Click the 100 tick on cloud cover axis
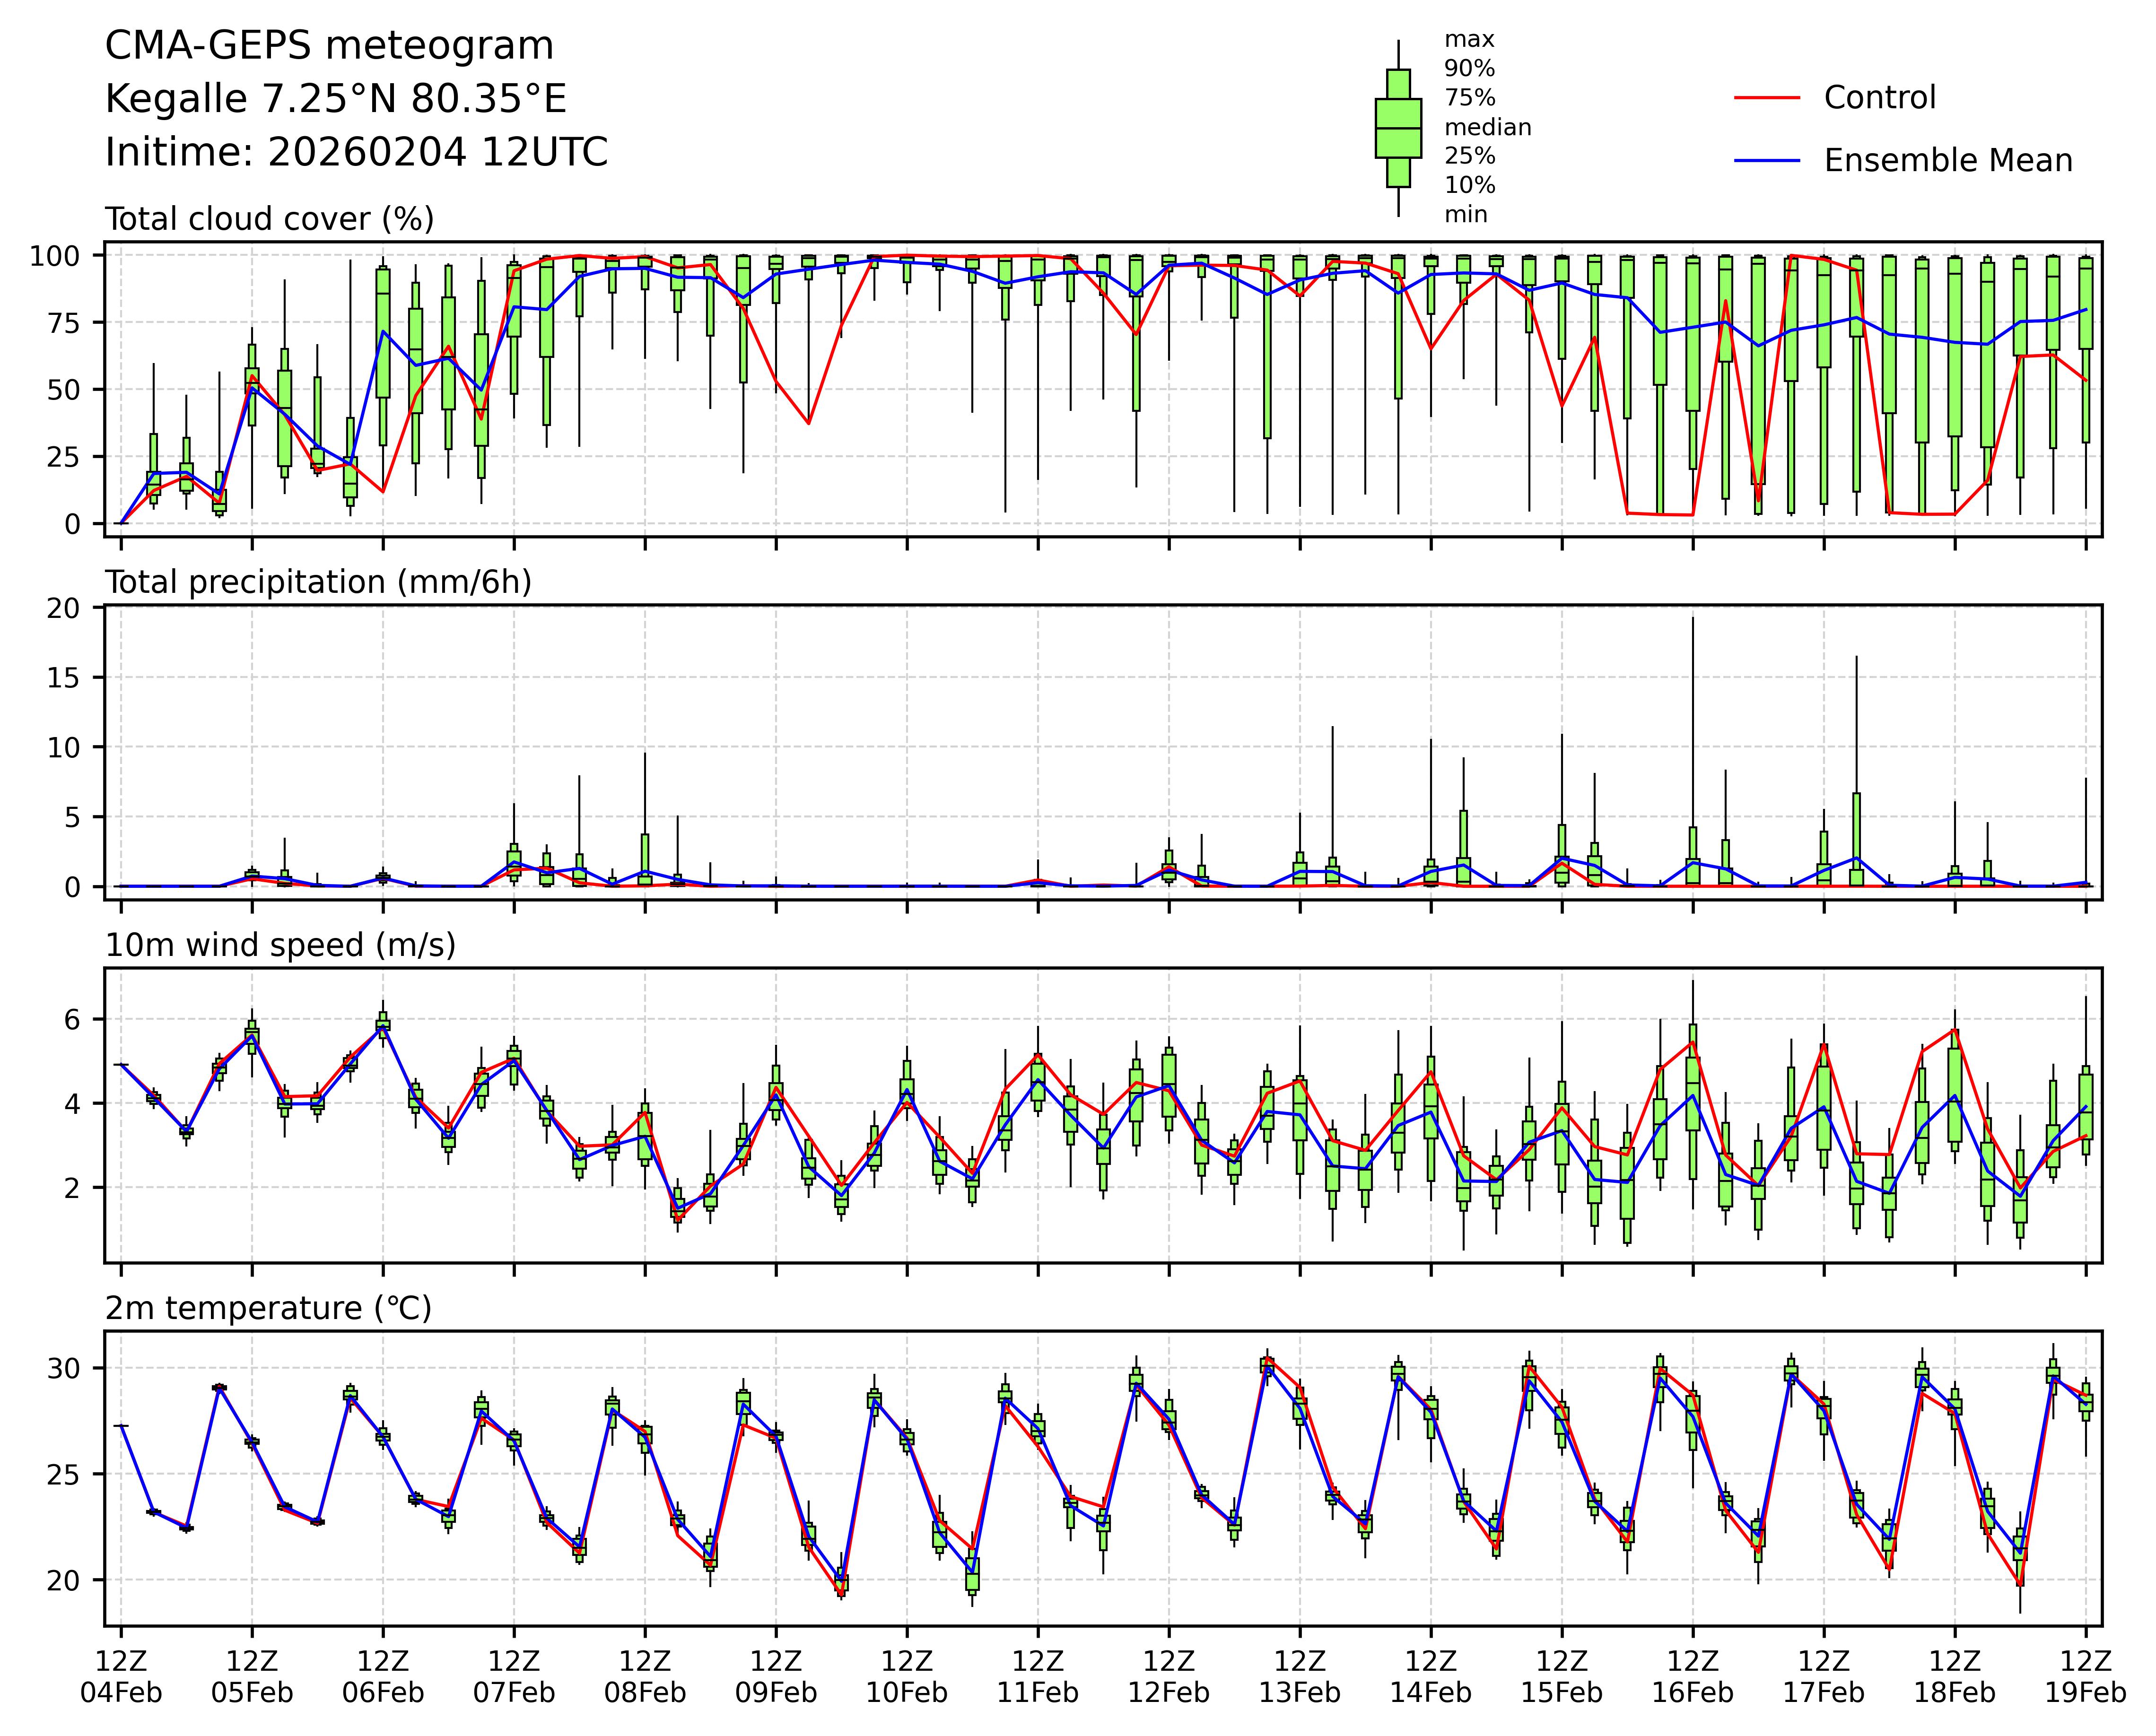This screenshot has width=2156, height=1736. (54, 256)
